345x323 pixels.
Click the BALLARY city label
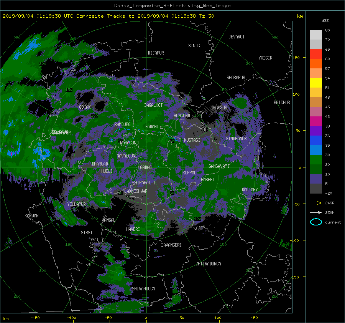[x=250, y=190]
